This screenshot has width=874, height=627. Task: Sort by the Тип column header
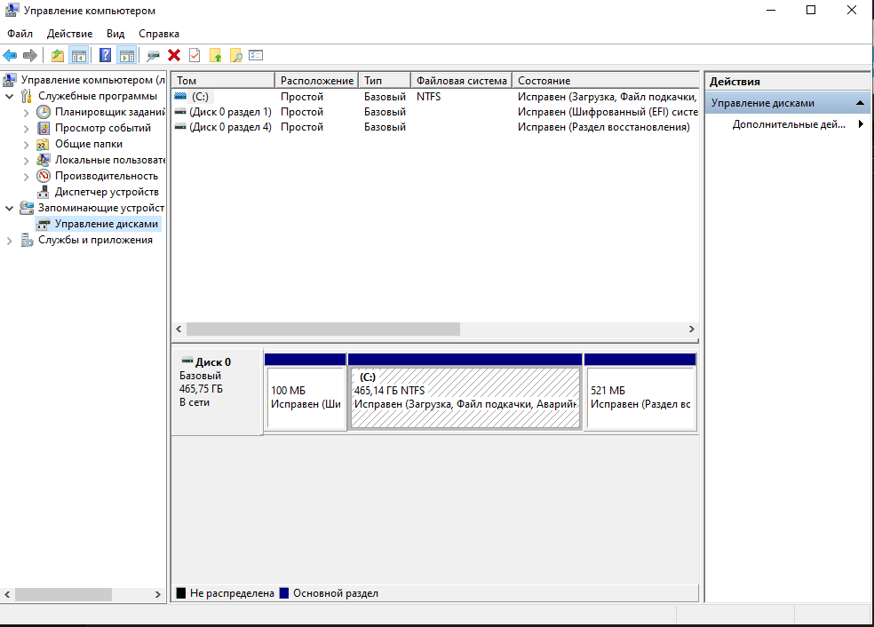[385, 80]
